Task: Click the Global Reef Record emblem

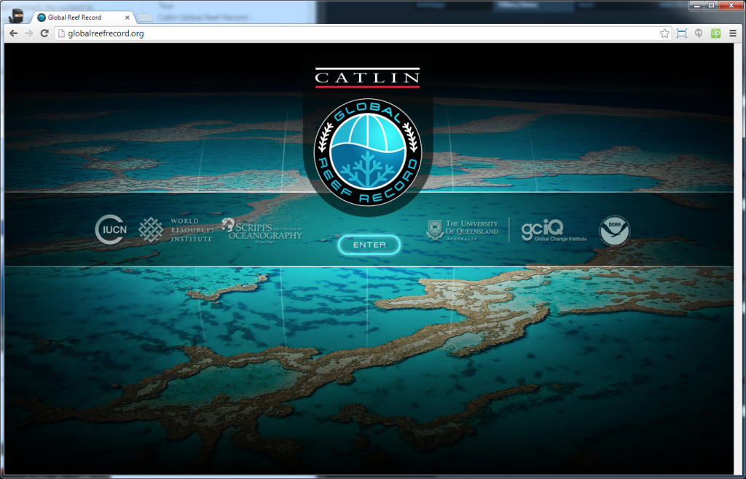Action: click(368, 152)
